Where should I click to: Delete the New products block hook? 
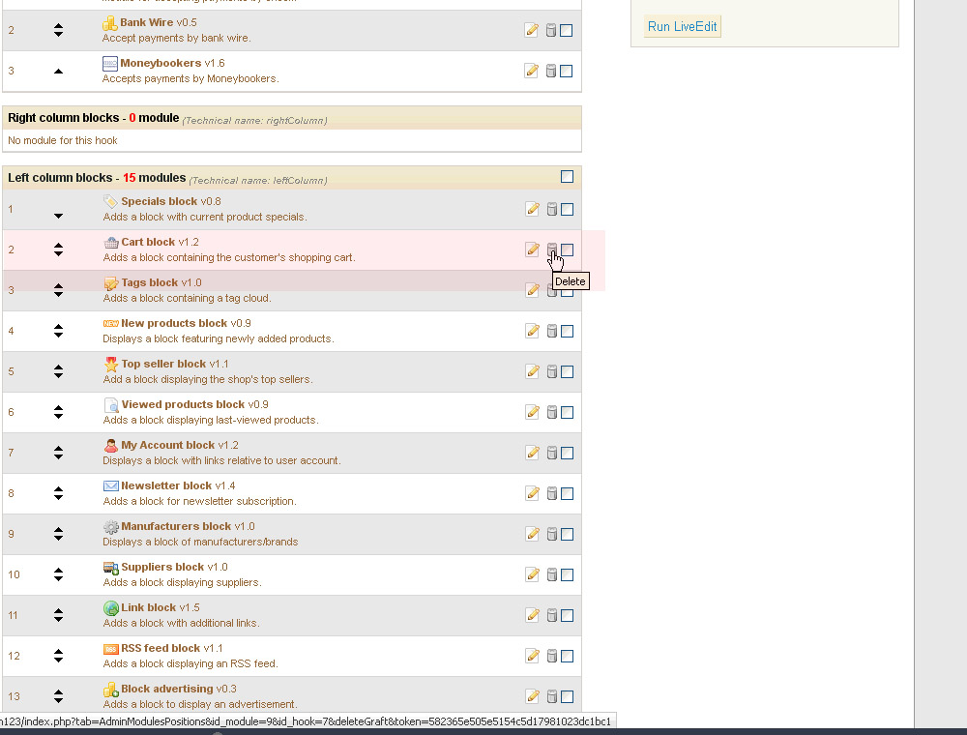click(552, 331)
